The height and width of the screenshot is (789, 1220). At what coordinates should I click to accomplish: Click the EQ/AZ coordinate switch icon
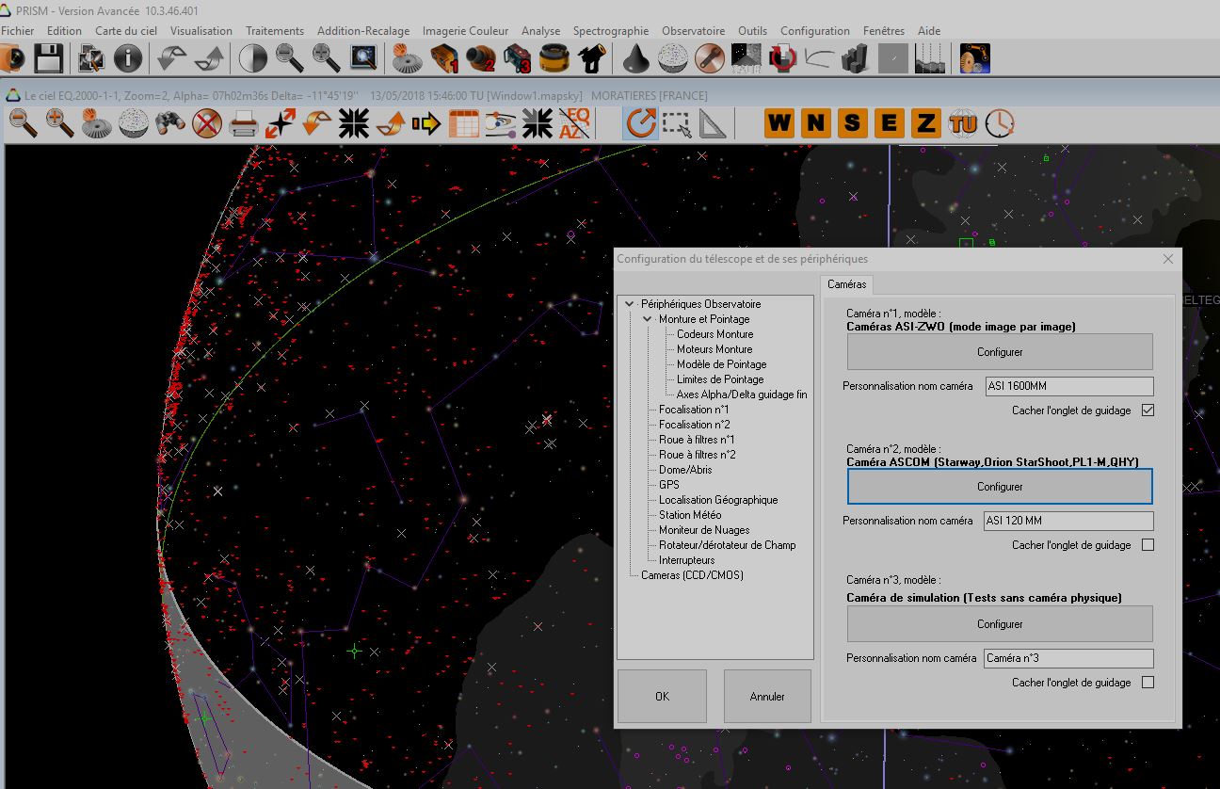point(574,123)
